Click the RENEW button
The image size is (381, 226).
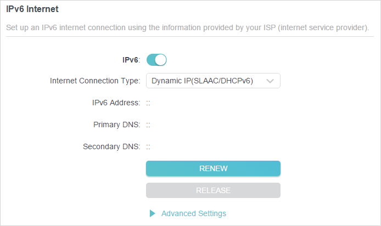213,168
